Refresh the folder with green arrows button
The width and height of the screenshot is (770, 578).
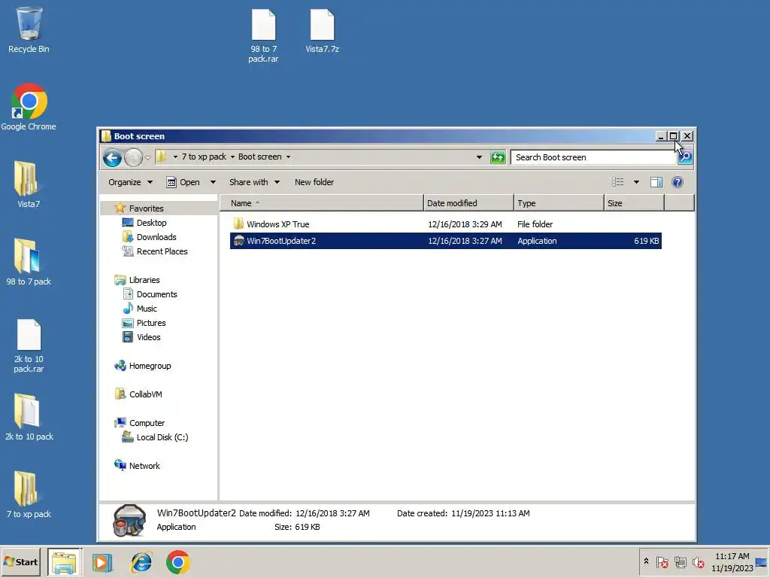pyautogui.click(x=498, y=157)
